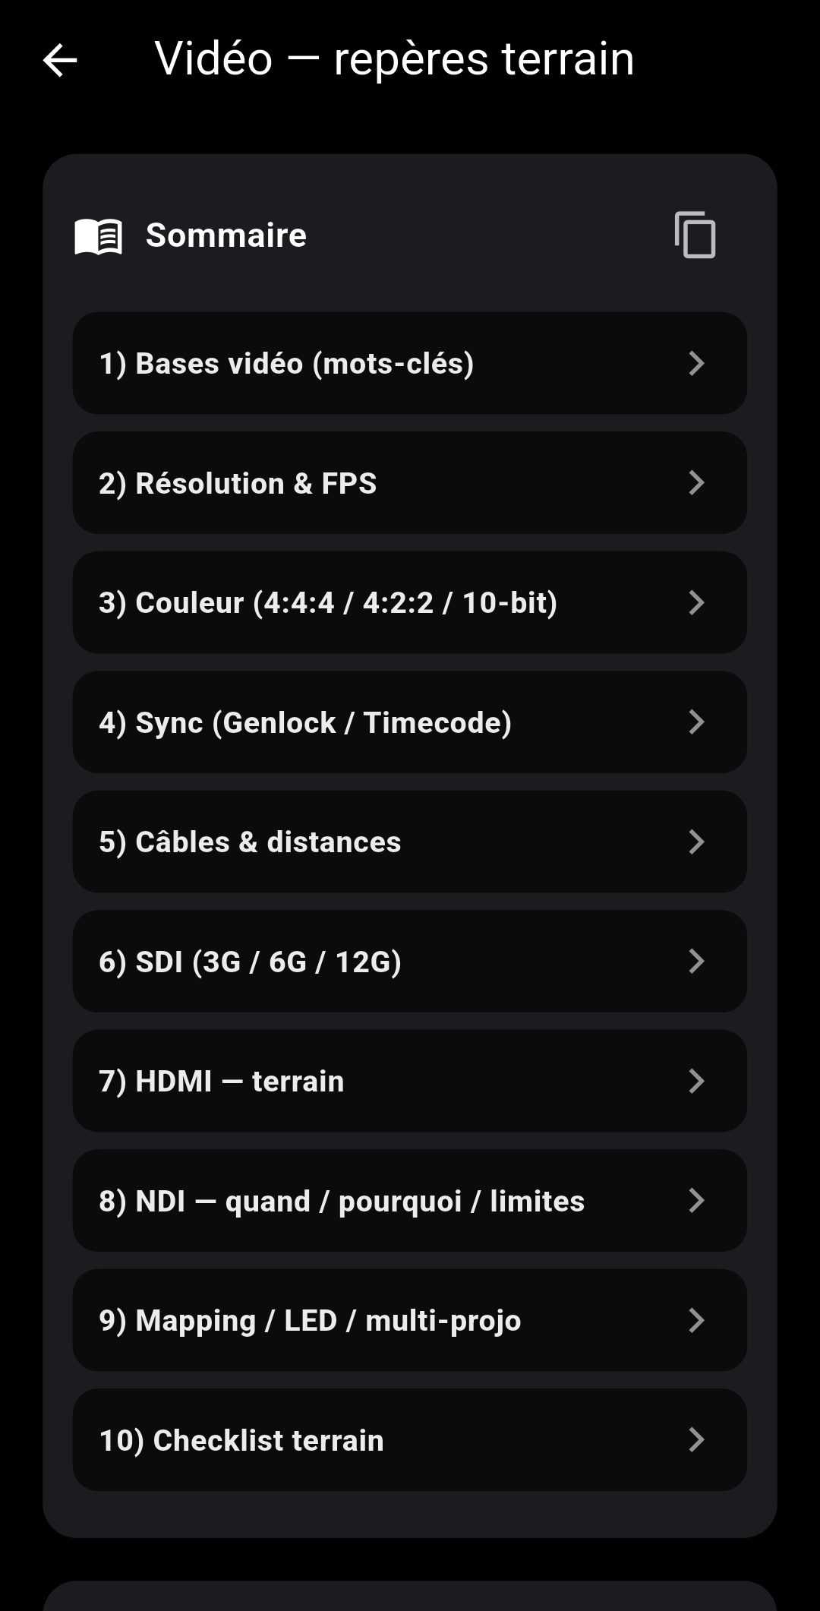Expand chevron beside NDI entry
This screenshot has height=1611, width=820.
pyautogui.click(x=696, y=1201)
